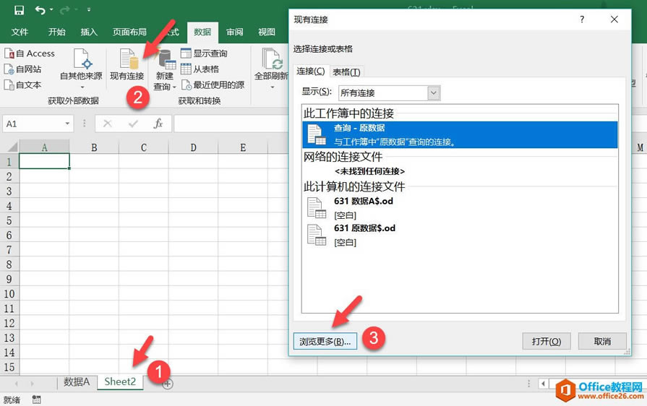This screenshot has height=406, width=647.
Task: Select column A header
Action: [44, 147]
